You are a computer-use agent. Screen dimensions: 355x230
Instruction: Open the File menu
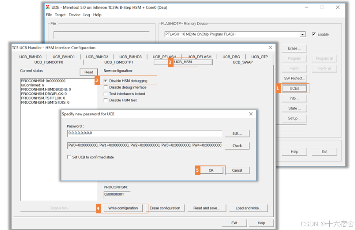coord(49,15)
